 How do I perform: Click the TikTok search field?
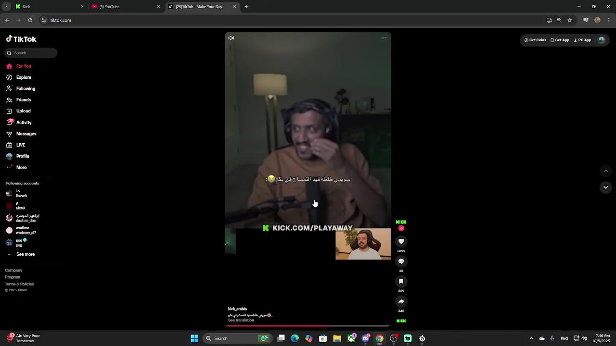click(x=31, y=53)
